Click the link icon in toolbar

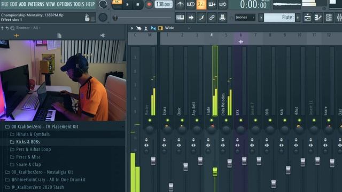[212, 18]
